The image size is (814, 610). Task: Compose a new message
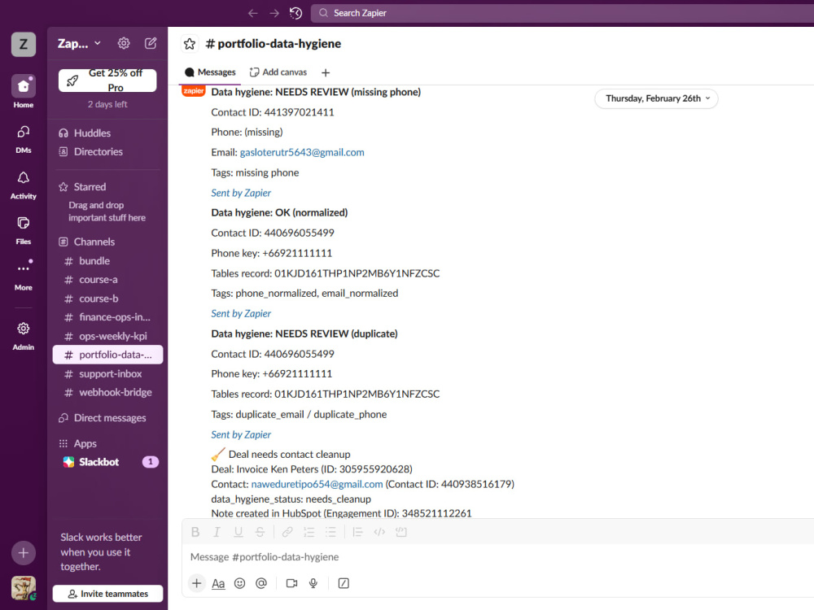pos(151,44)
